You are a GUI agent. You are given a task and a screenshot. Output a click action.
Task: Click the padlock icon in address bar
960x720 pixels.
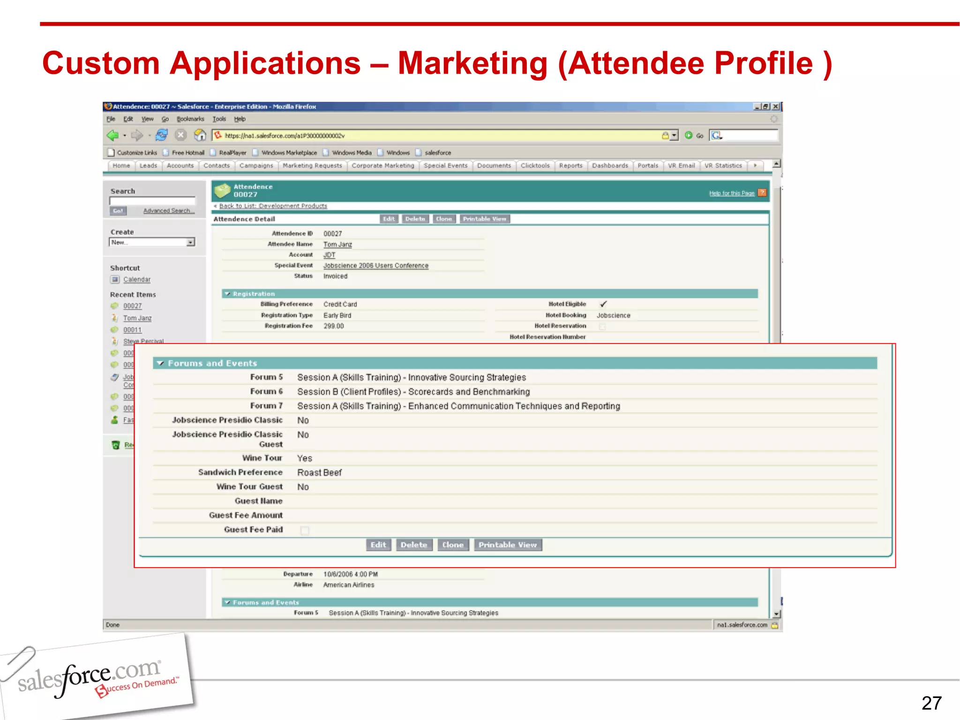665,135
